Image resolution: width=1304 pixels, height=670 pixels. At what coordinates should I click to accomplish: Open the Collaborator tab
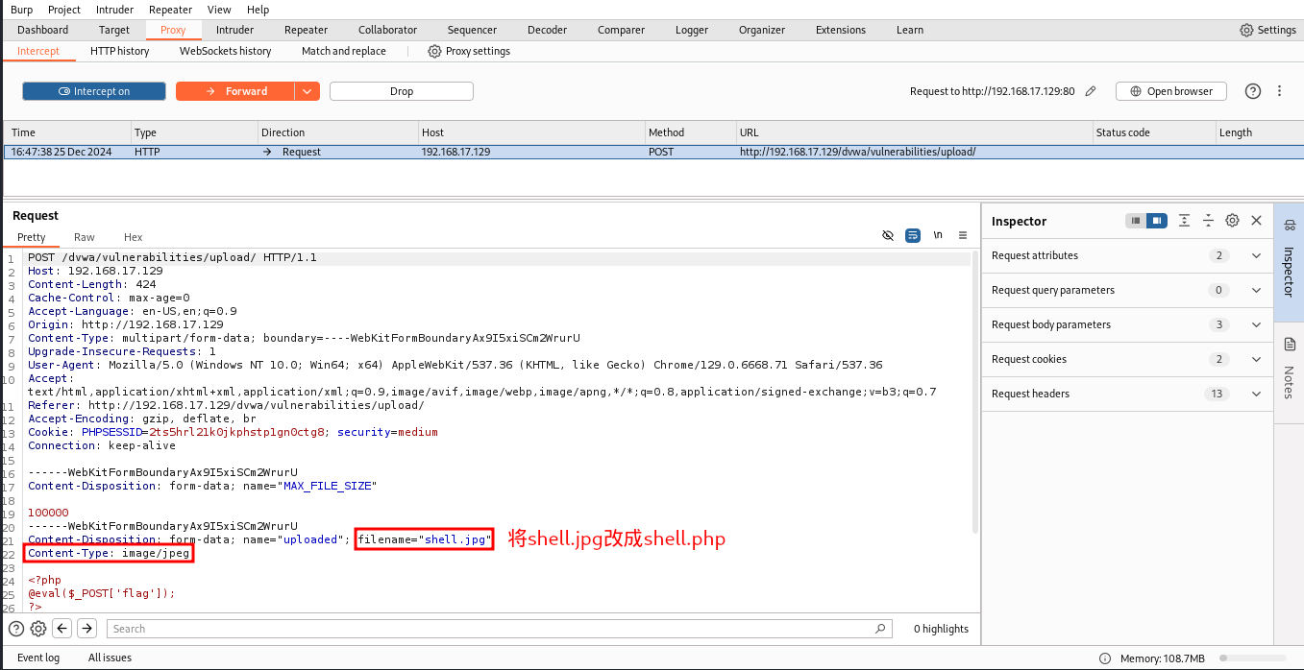pos(387,30)
